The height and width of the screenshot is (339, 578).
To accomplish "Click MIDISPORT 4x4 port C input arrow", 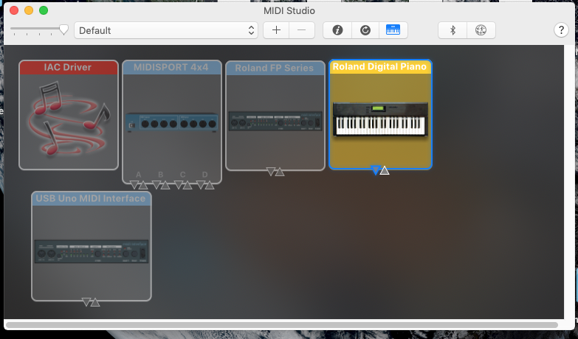I will pos(179,185).
